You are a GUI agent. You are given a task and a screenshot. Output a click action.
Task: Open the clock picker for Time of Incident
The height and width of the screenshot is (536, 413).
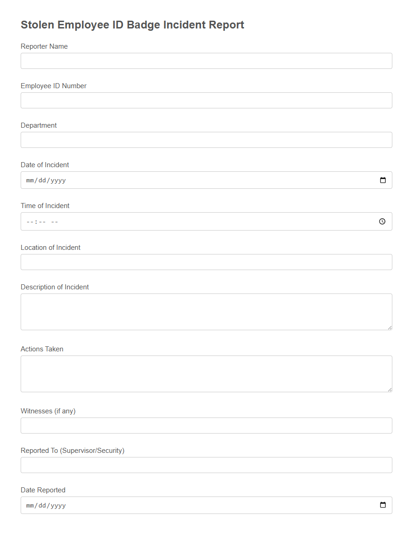[382, 221]
